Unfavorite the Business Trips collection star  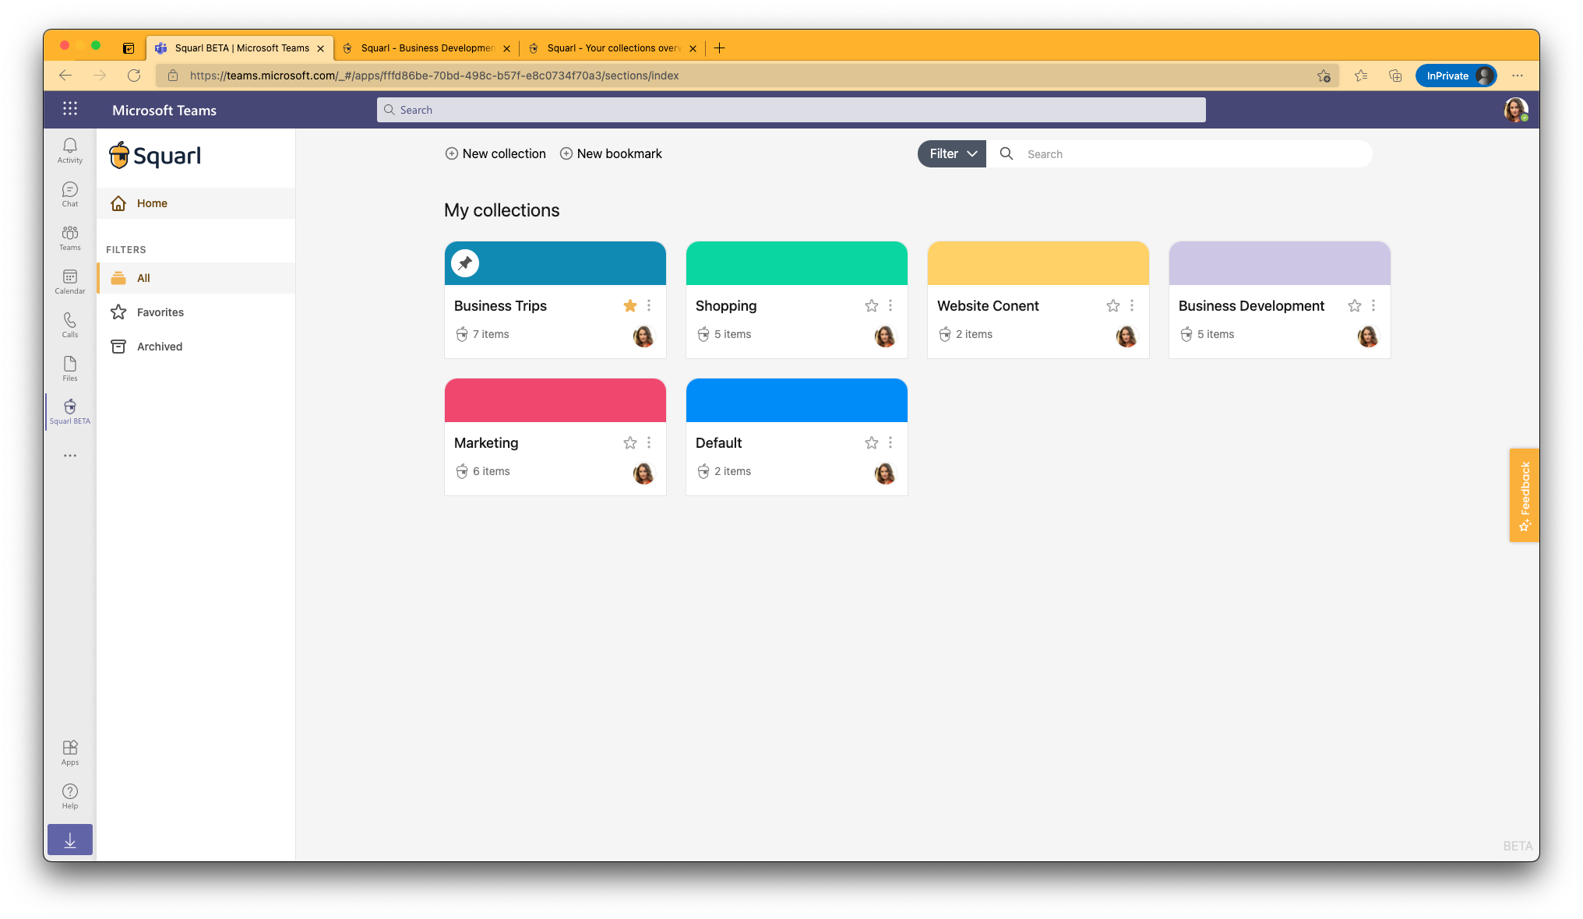[x=630, y=306]
